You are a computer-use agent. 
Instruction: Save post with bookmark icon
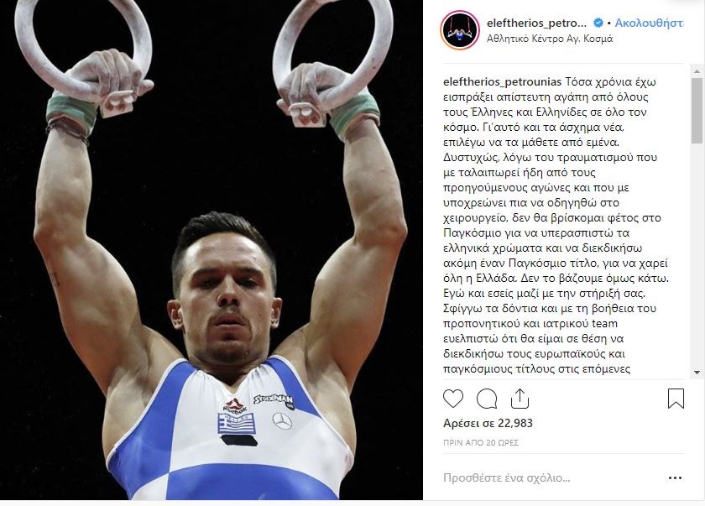(x=676, y=399)
